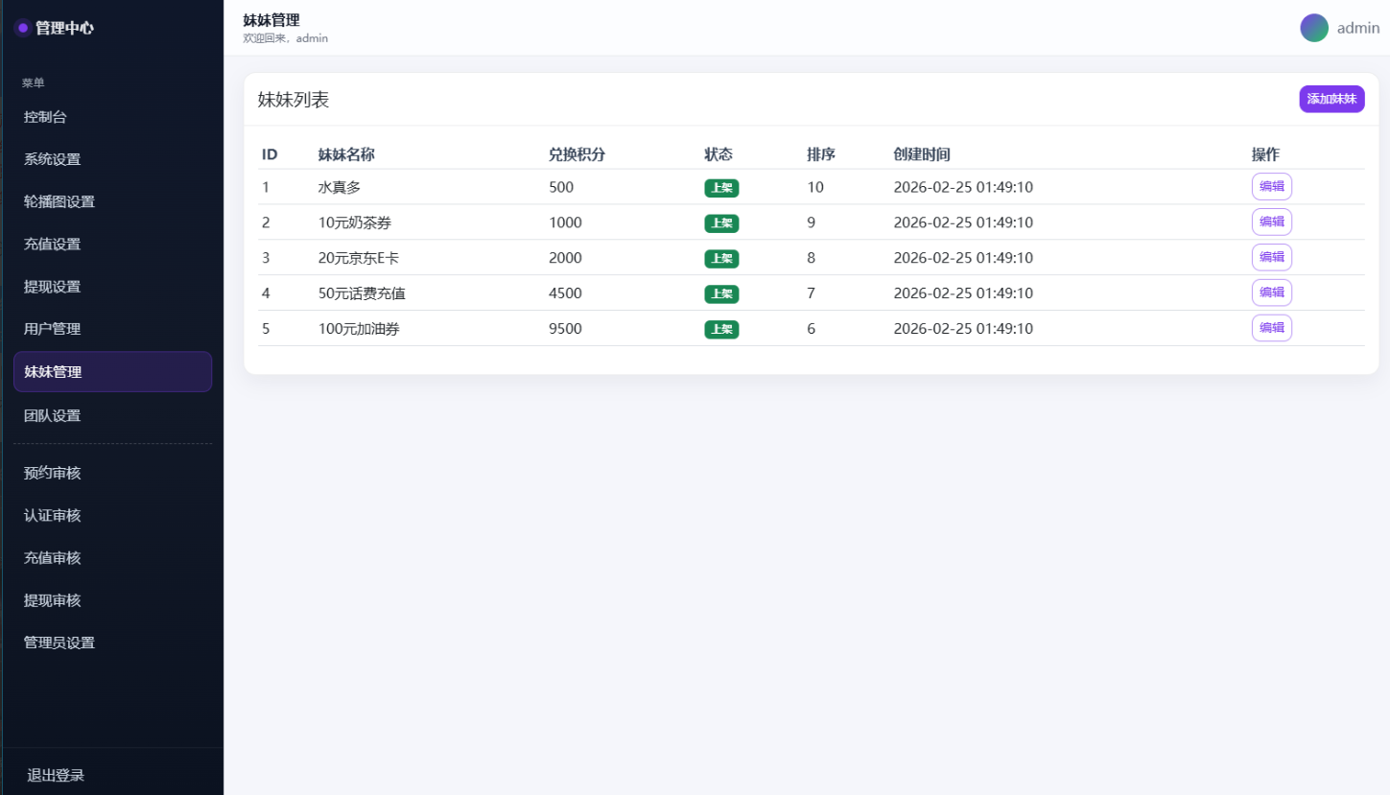Click the name cell 50元话费充值

pyautogui.click(x=363, y=293)
